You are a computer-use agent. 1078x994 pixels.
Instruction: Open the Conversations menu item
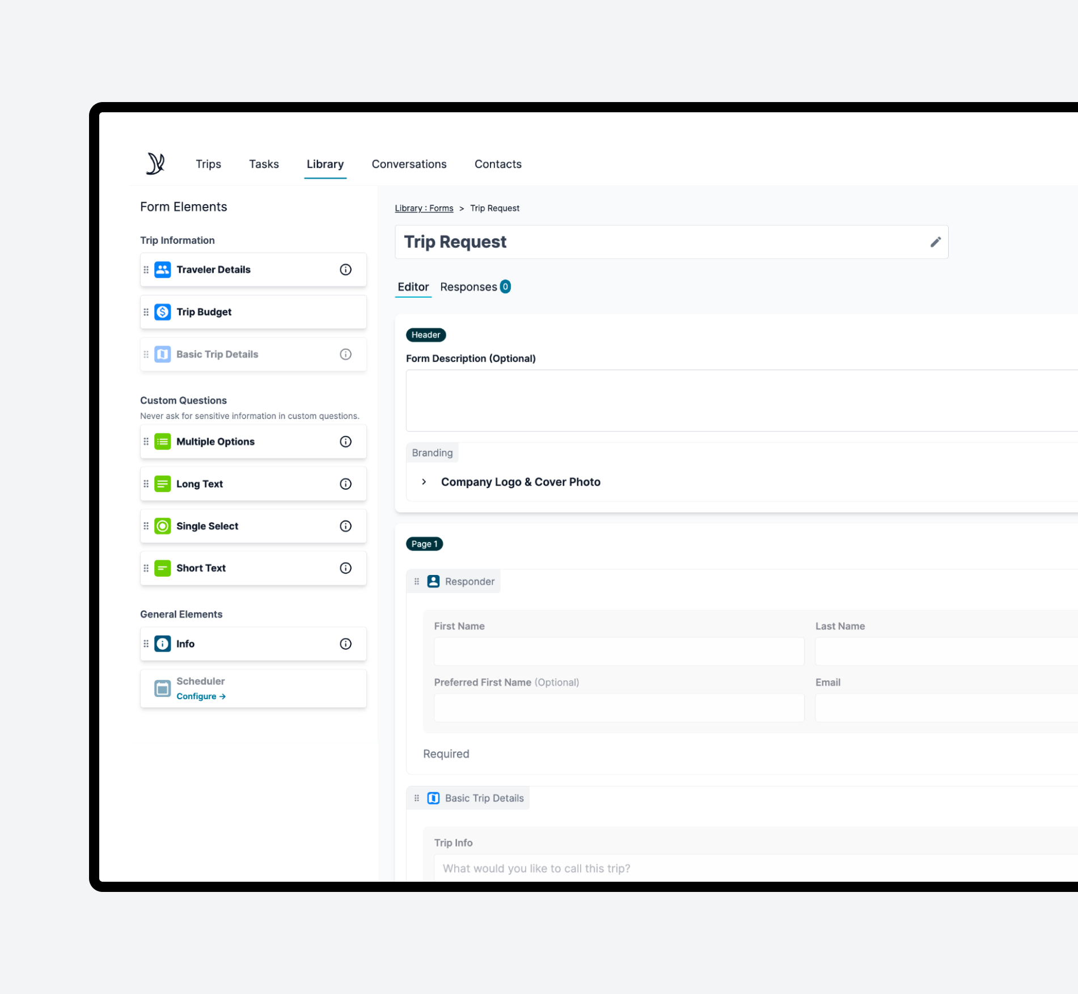coord(409,164)
